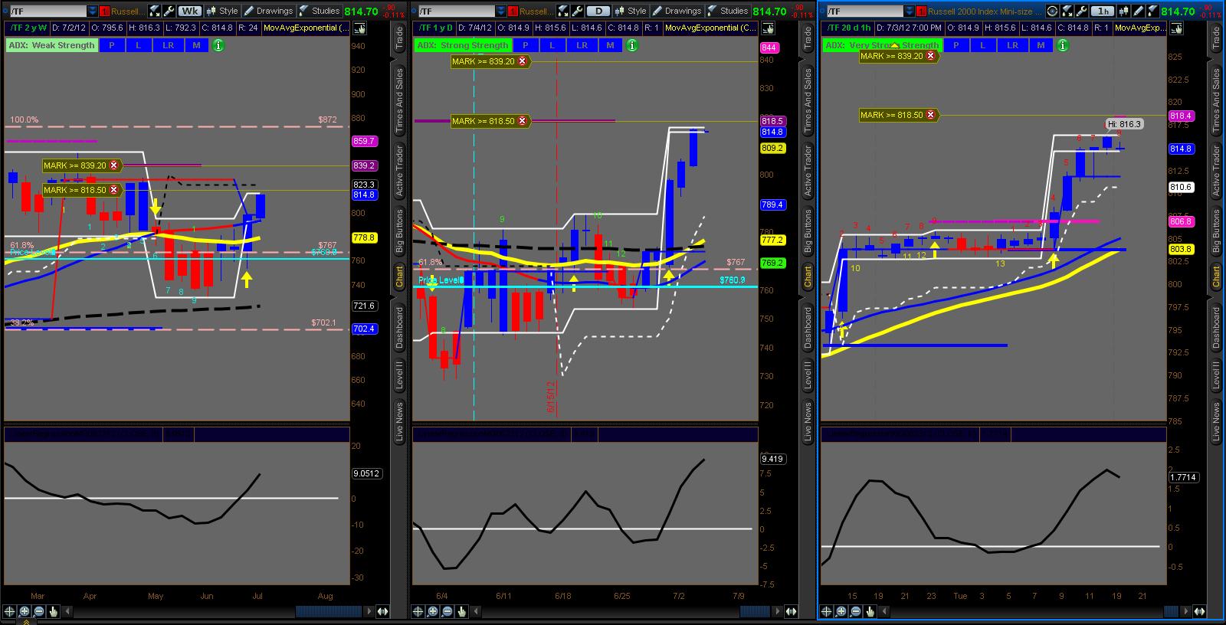Image resolution: width=1226 pixels, height=625 pixels.
Task: Remove MARK >= 839.20 alert in hourly chart
Action: (x=931, y=56)
